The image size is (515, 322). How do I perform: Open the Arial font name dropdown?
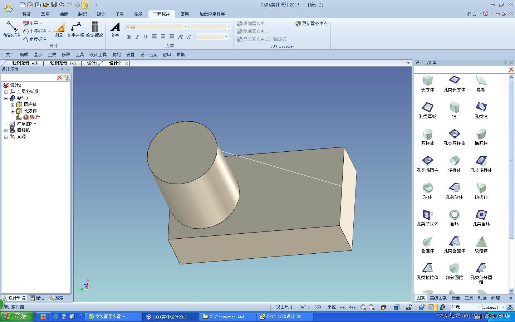tap(185, 26)
